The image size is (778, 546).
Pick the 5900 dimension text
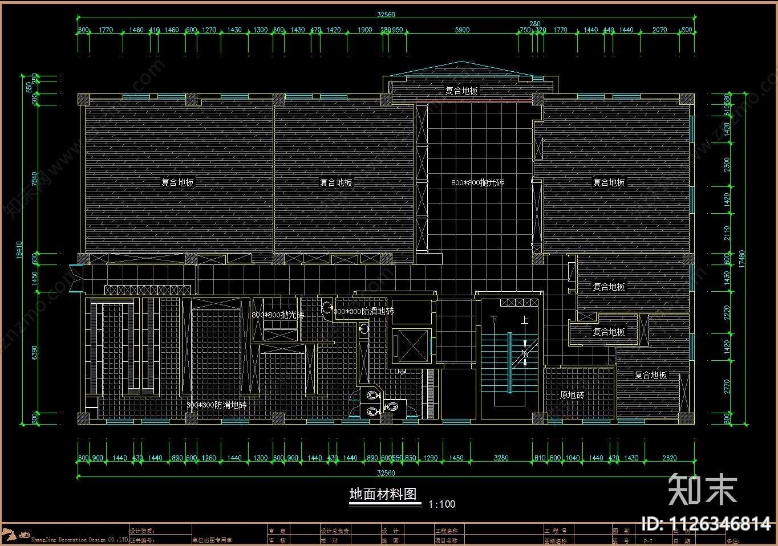pos(462,30)
